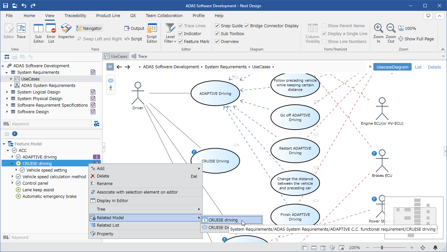Open the Error List pane
The image size is (447, 252).
click(x=51, y=33)
